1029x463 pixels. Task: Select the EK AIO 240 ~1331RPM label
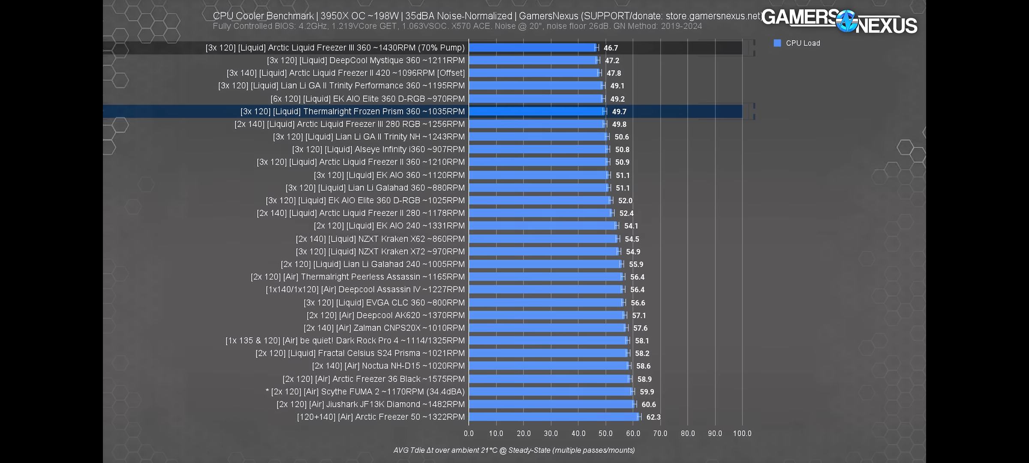point(389,225)
